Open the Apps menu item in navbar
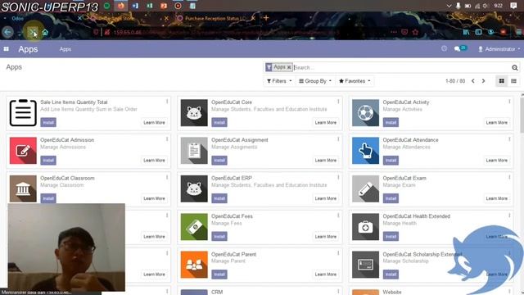The height and width of the screenshot is (295, 524). pos(65,49)
